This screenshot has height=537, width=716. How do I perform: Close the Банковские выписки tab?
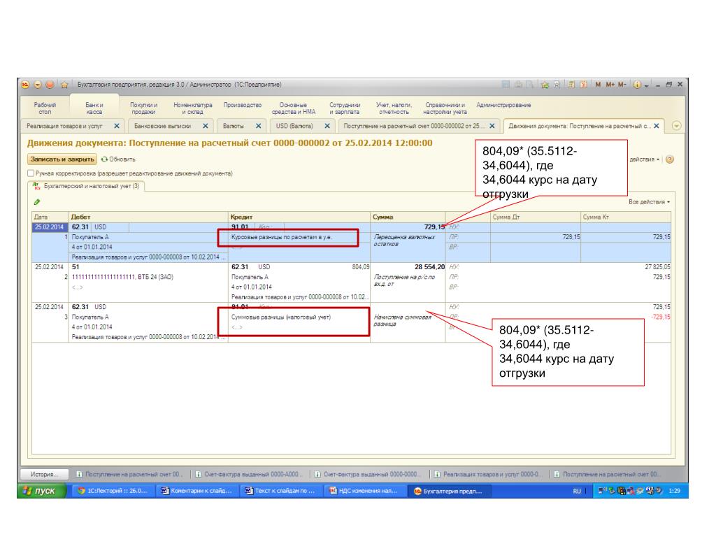pyautogui.click(x=206, y=126)
